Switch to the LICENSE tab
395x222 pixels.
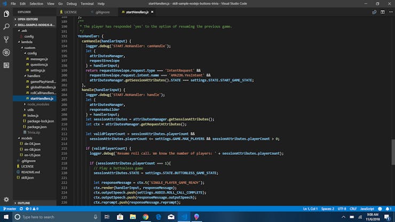[70, 12]
